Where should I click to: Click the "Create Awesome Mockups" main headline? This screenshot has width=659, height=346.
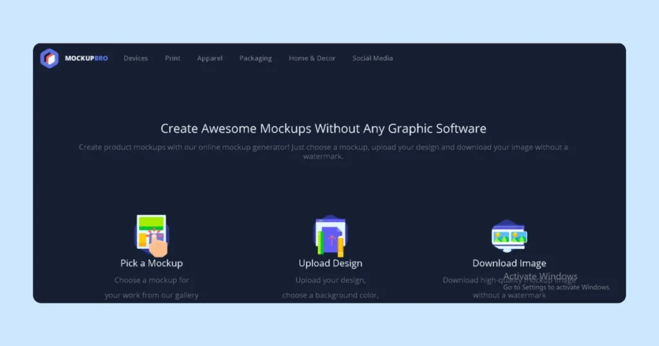(323, 129)
